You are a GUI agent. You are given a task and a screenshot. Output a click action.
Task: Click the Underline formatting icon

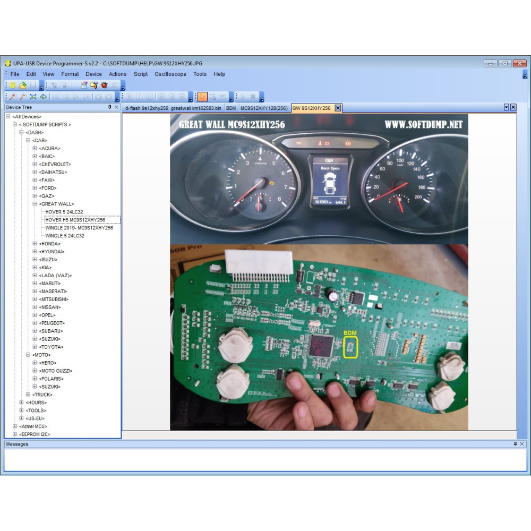[x=149, y=97]
